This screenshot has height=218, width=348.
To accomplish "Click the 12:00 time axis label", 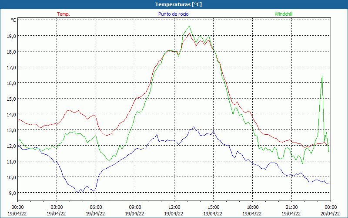I will pyautogui.click(x=174, y=208).
